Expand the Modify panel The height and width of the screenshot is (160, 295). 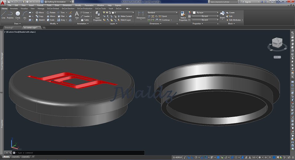[x=54, y=24]
